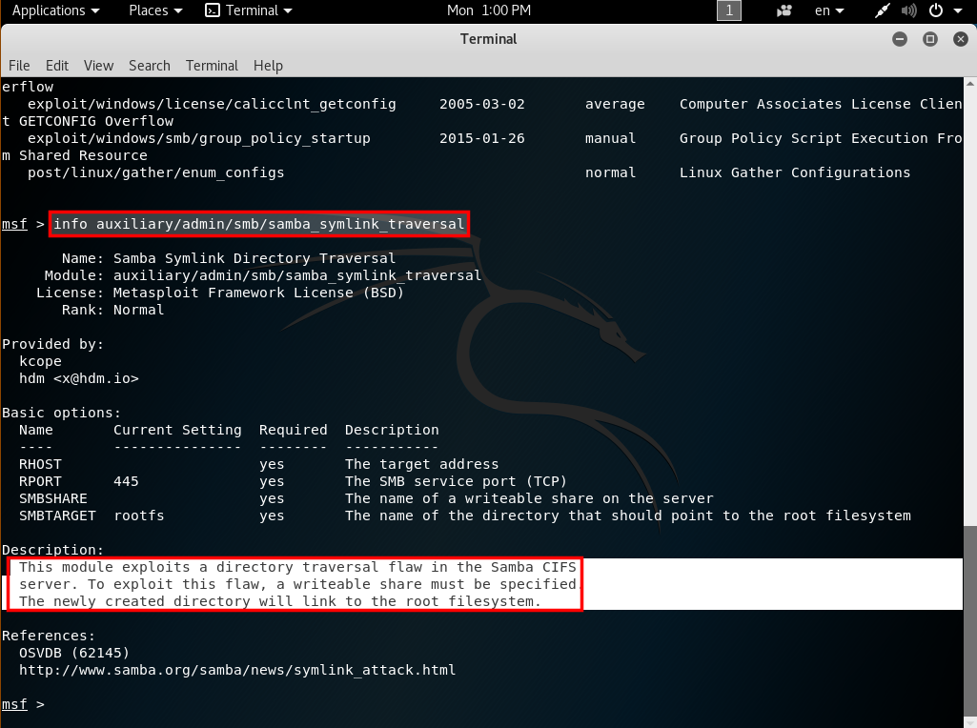Click the screen recorder camera icon

(784, 10)
